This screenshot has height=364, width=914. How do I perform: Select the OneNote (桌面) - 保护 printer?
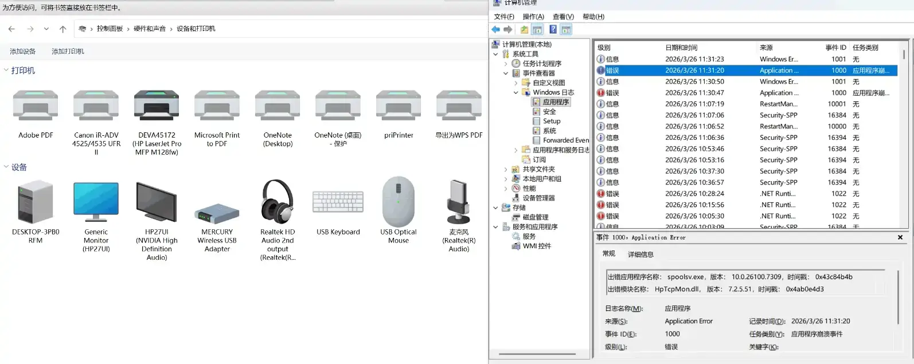[x=338, y=105]
